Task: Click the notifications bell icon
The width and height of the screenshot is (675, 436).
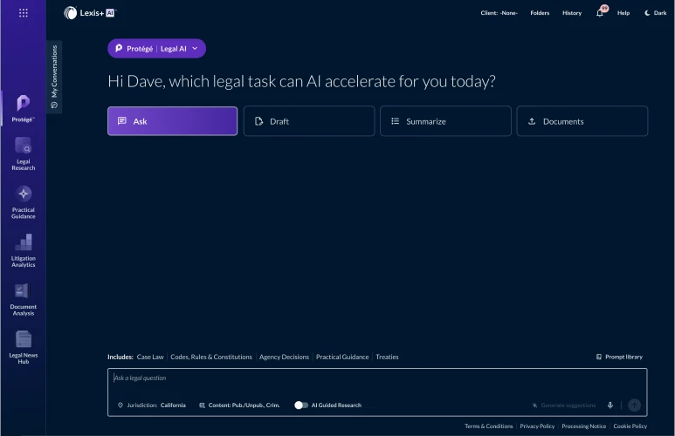Action: [x=600, y=13]
